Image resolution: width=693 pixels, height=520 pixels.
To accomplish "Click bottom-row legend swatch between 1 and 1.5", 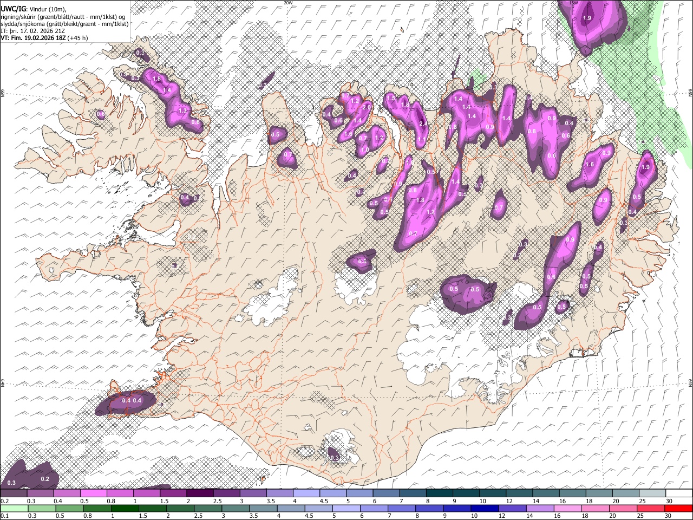I will click(x=125, y=508).
